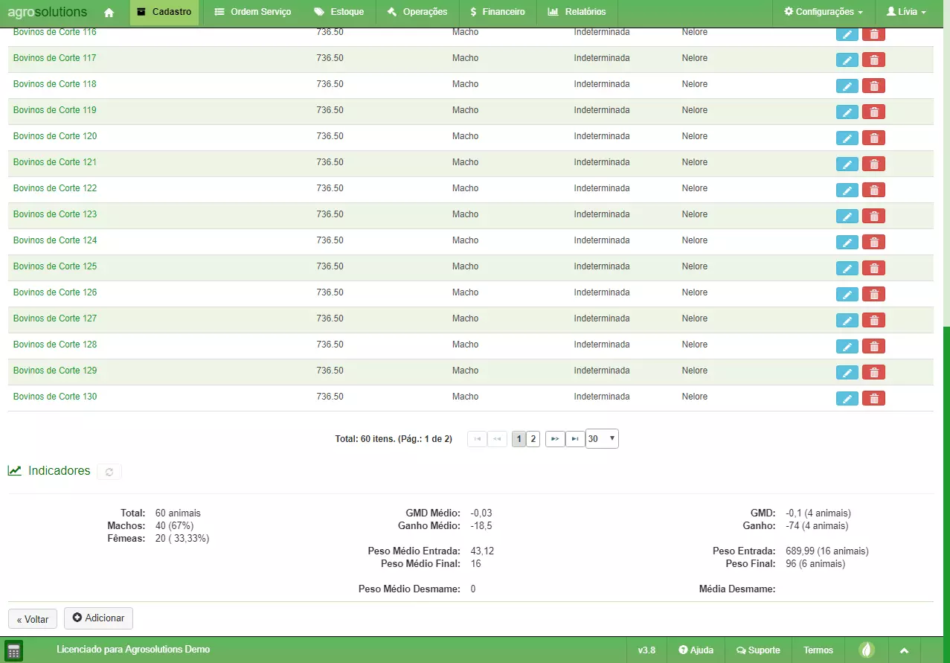Screen dimensions: 950x663
Task: Click the Adicionar button
Action: (x=98, y=618)
